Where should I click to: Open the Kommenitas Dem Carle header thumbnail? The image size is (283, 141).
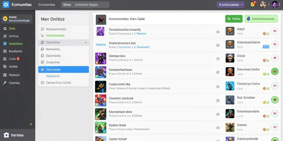pyautogui.click(x=101, y=20)
